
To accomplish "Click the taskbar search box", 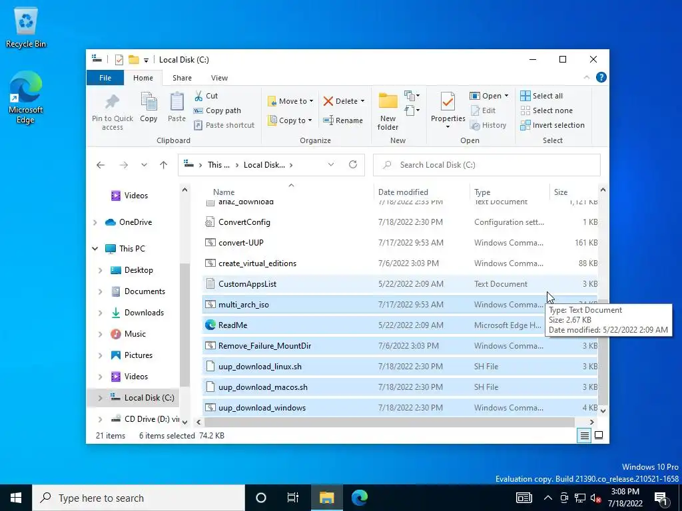I will pos(139,498).
